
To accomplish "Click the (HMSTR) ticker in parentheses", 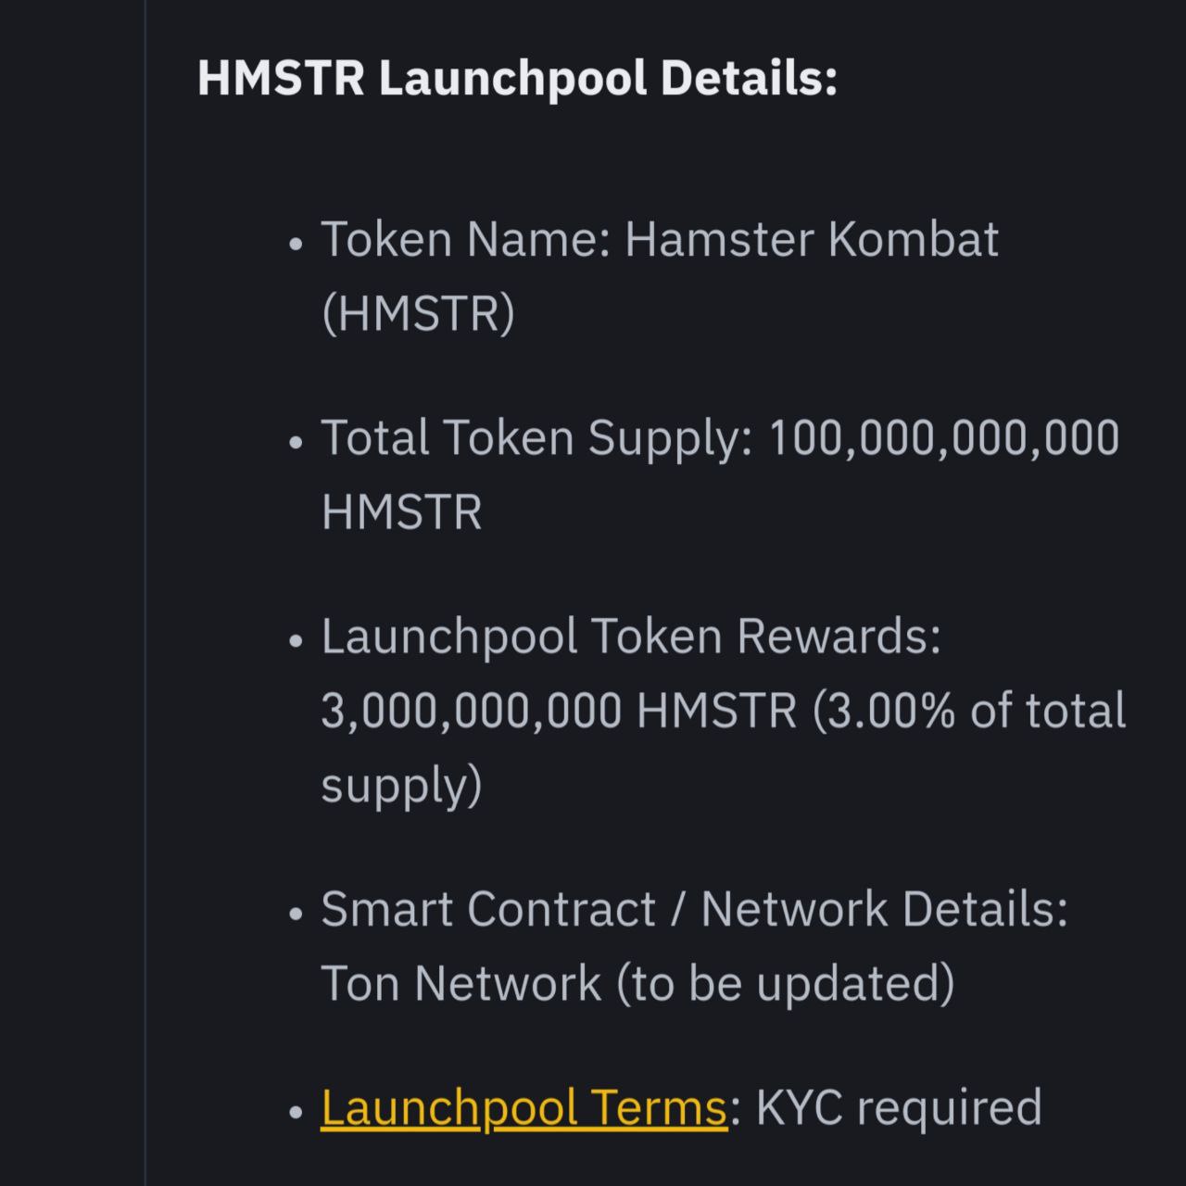I will tap(418, 313).
